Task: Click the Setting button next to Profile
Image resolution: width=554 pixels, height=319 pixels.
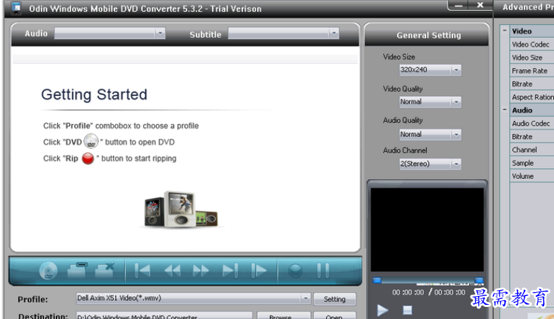Action: [x=335, y=299]
